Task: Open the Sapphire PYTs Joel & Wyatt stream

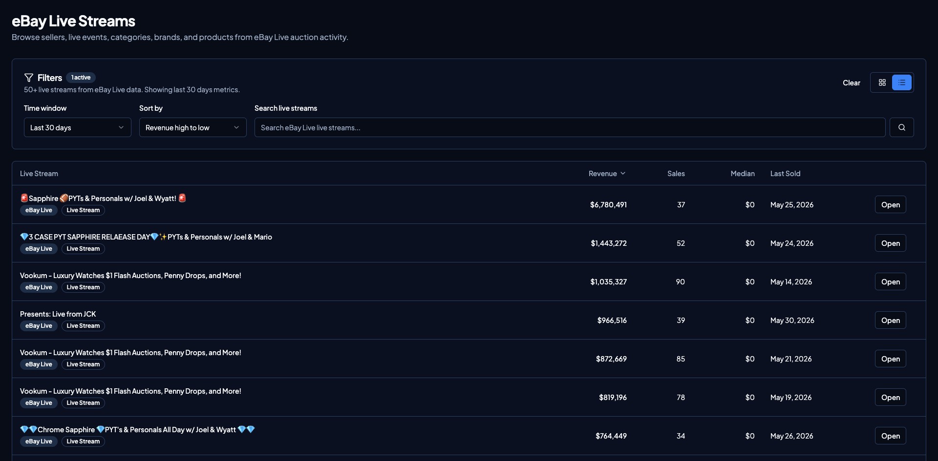Action: [890, 204]
